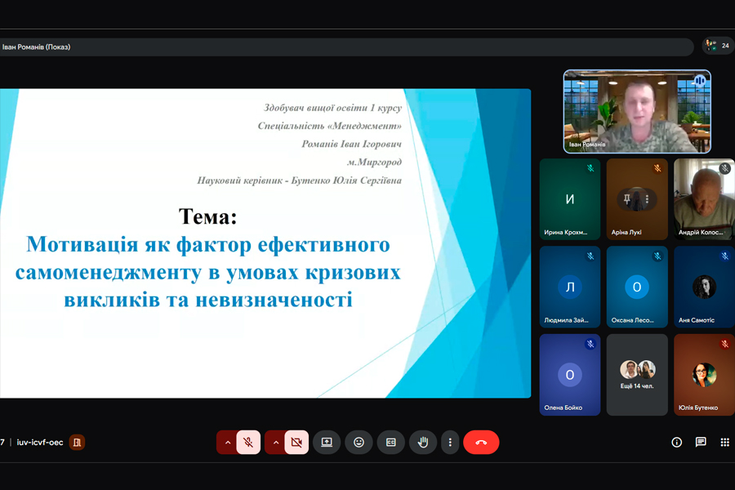
Task: Click the door icon next to meeting code
Action: (x=77, y=443)
